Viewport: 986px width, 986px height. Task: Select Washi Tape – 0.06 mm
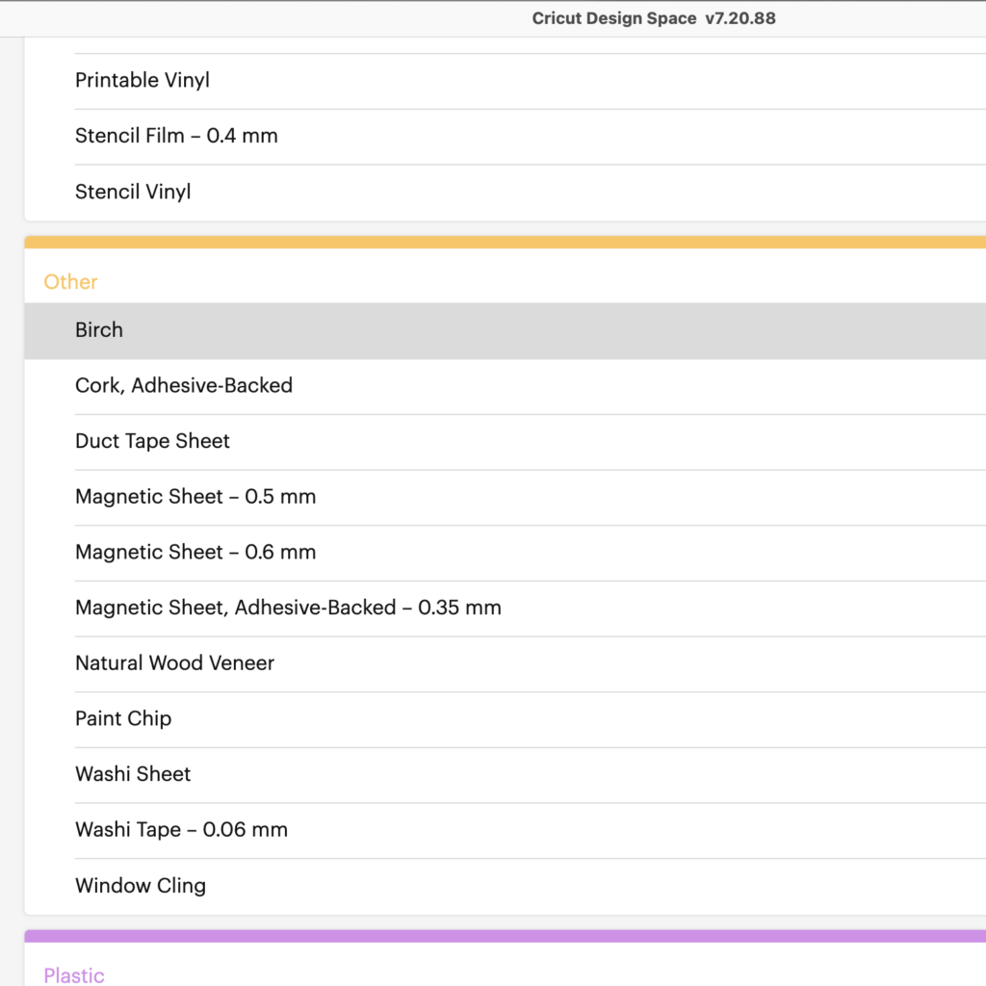(x=505, y=830)
